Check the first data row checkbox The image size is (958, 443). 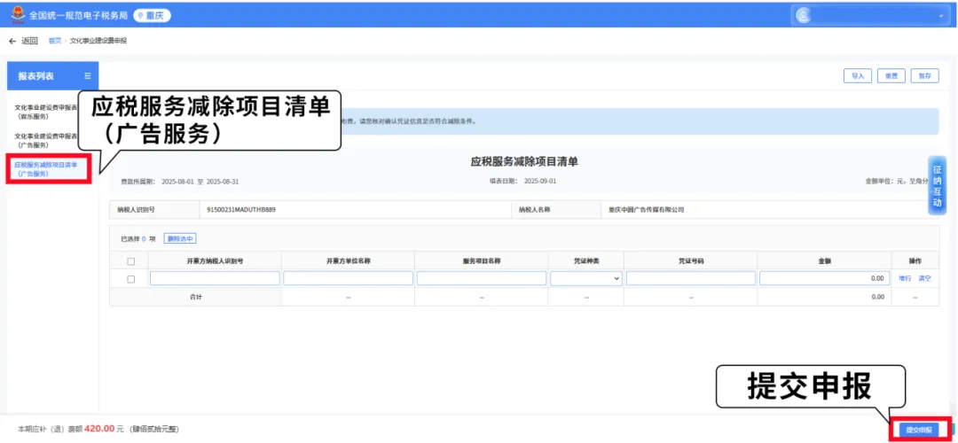[x=130, y=279]
